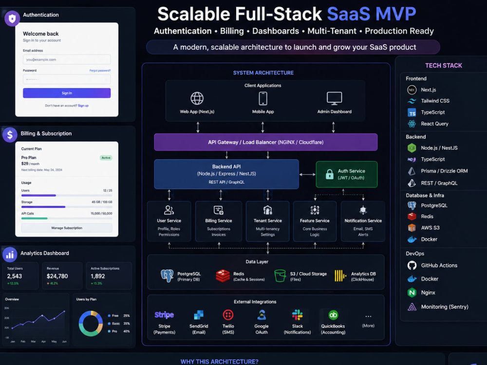Click the Billing & Subscription dollar icon
Image resolution: width=487 pixels, height=365 pixels.
(x=10, y=135)
